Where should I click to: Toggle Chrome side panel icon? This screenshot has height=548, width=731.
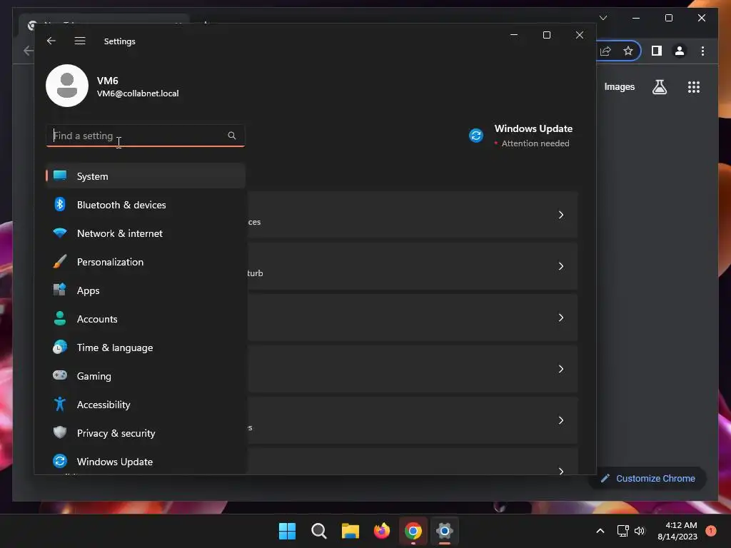[x=657, y=51]
